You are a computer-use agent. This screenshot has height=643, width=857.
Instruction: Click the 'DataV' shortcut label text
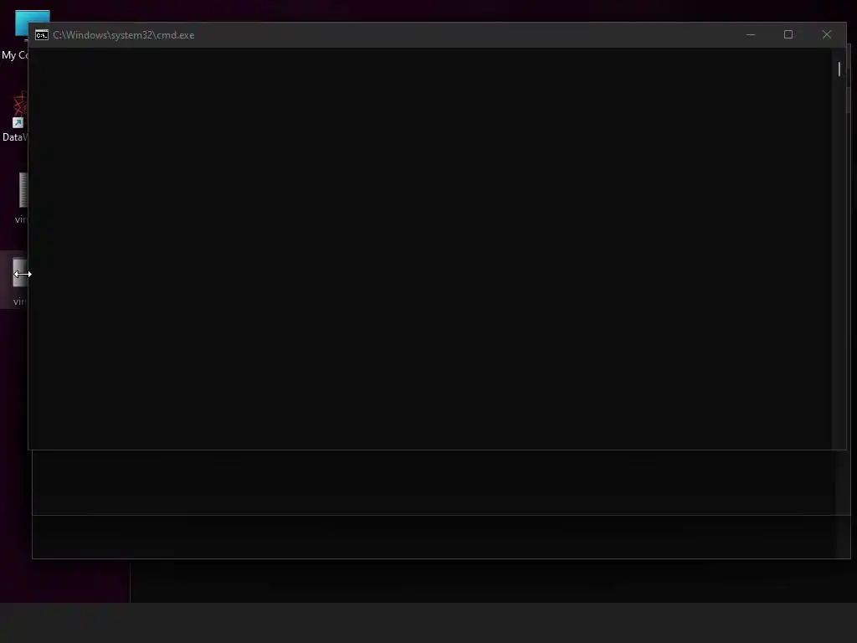15,137
